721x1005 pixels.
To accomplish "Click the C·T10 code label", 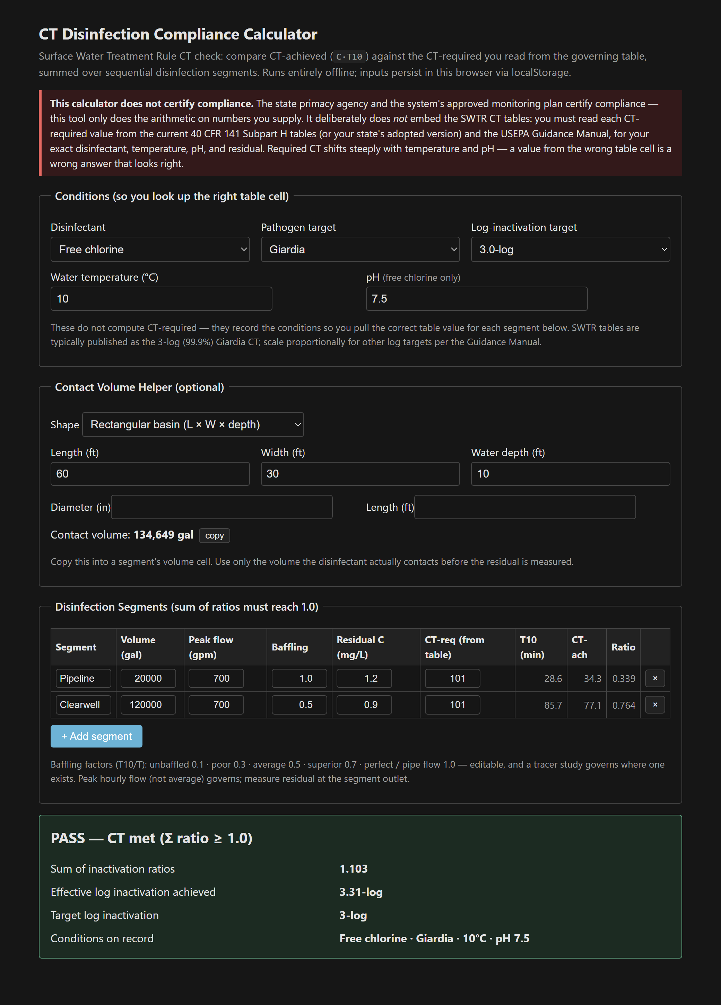I will [349, 57].
